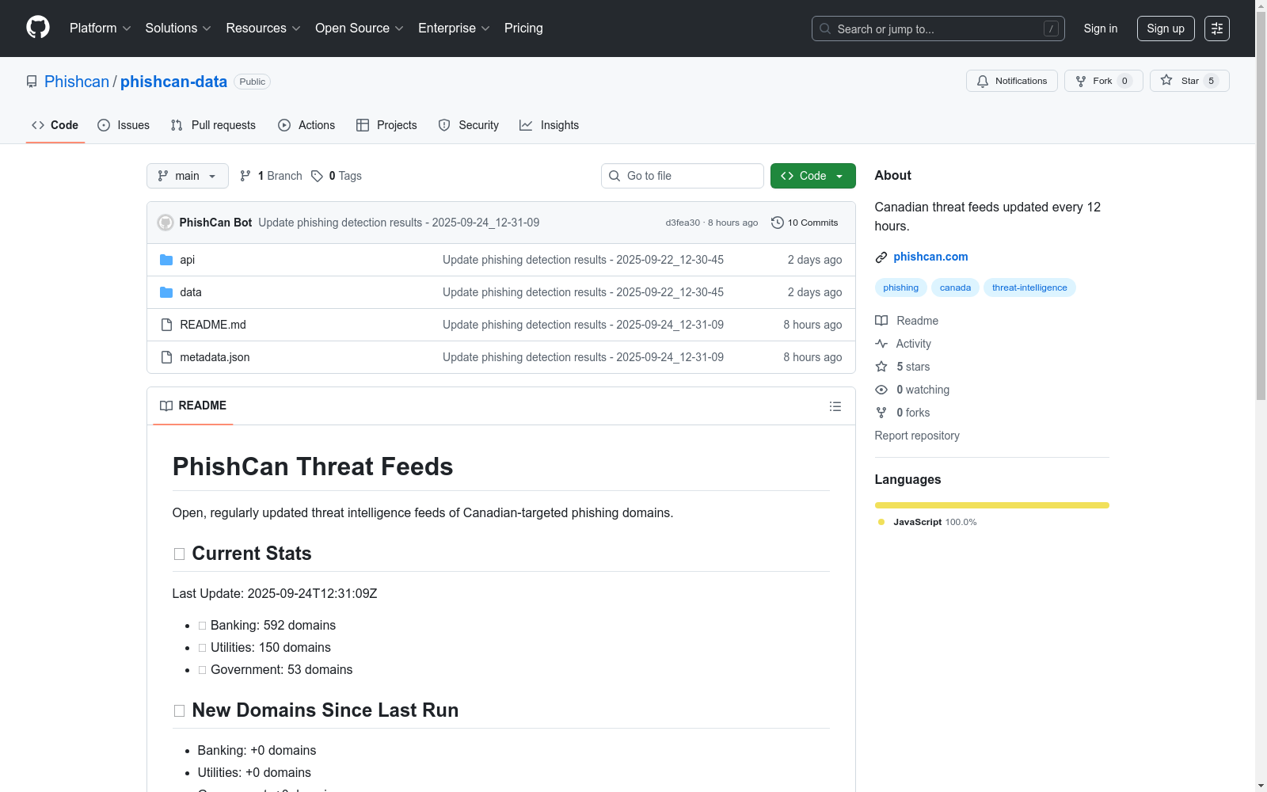
Task: Select the canada topic tag
Action: [955, 287]
